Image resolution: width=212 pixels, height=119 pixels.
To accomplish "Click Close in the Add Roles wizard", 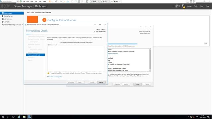I will point(138,84).
